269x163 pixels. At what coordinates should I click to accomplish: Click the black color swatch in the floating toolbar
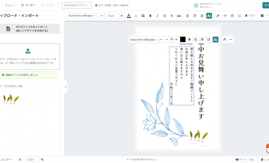tap(183, 39)
